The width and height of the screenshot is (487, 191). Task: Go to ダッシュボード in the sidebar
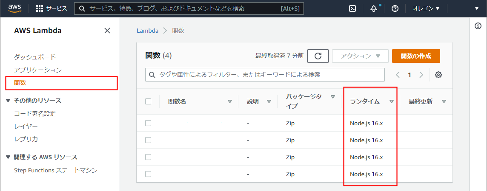(x=35, y=57)
